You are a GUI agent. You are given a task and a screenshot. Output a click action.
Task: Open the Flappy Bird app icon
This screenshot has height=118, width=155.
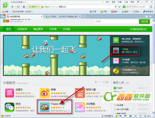click(x=45, y=107)
